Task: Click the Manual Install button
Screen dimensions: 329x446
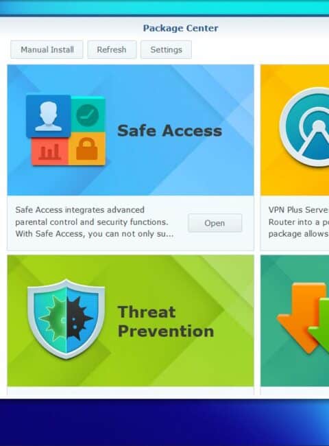Action: pyautogui.click(x=47, y=50)
